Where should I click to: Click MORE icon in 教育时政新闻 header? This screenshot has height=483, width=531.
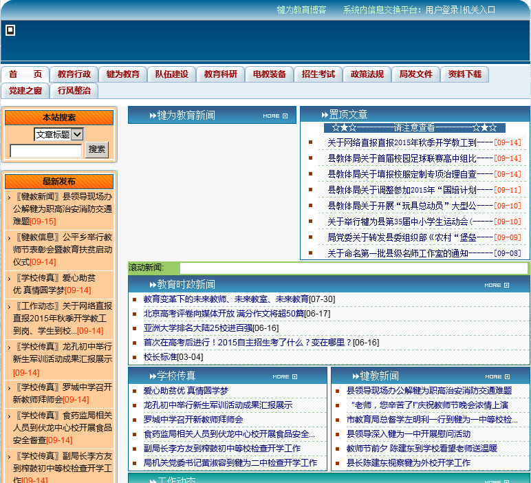497,285
